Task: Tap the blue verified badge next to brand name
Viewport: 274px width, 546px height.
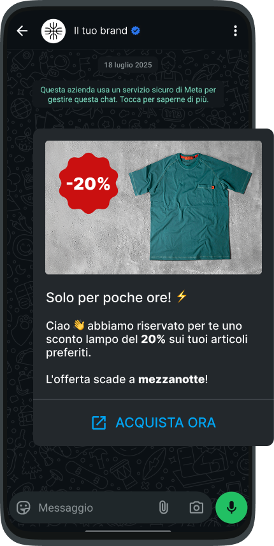Action: click(x=136, y=31)
